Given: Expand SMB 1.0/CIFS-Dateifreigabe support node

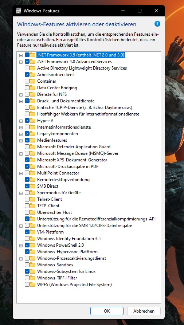Looking at the screenshot, I should tap(21, 226).
